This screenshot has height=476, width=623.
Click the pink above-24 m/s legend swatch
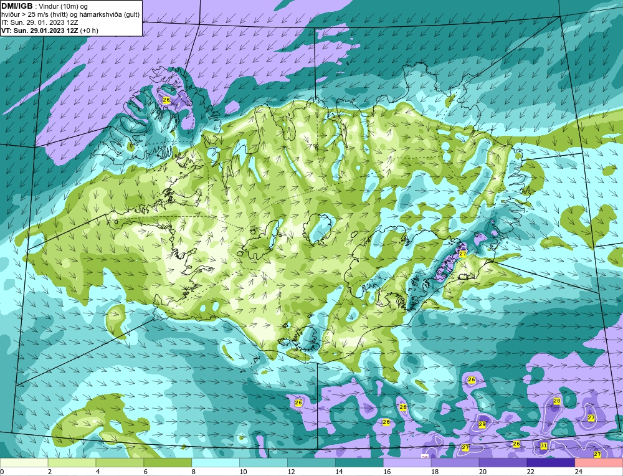[x=599, y=463]
